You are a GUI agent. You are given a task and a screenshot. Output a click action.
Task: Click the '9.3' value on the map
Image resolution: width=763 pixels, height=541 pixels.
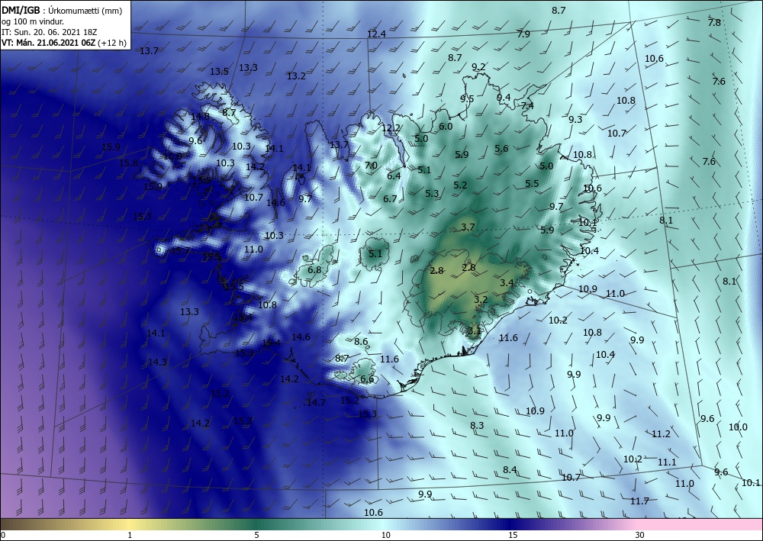(575, 119)
